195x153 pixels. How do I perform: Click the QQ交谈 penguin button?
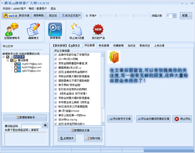click(x=11, y=16)
